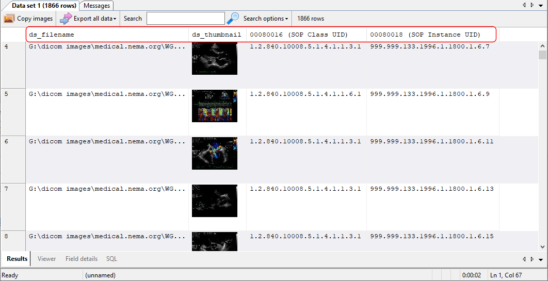Select the Data set 1 (1866 rows) tab

(44, 6)
